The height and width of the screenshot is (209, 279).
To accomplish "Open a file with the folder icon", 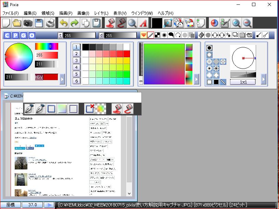I will tap(17, 23).
